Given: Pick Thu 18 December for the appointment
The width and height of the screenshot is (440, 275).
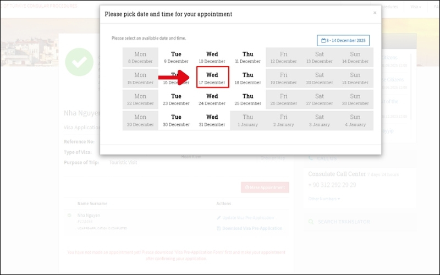Looking at the screenshot, I should click(248, 79).
